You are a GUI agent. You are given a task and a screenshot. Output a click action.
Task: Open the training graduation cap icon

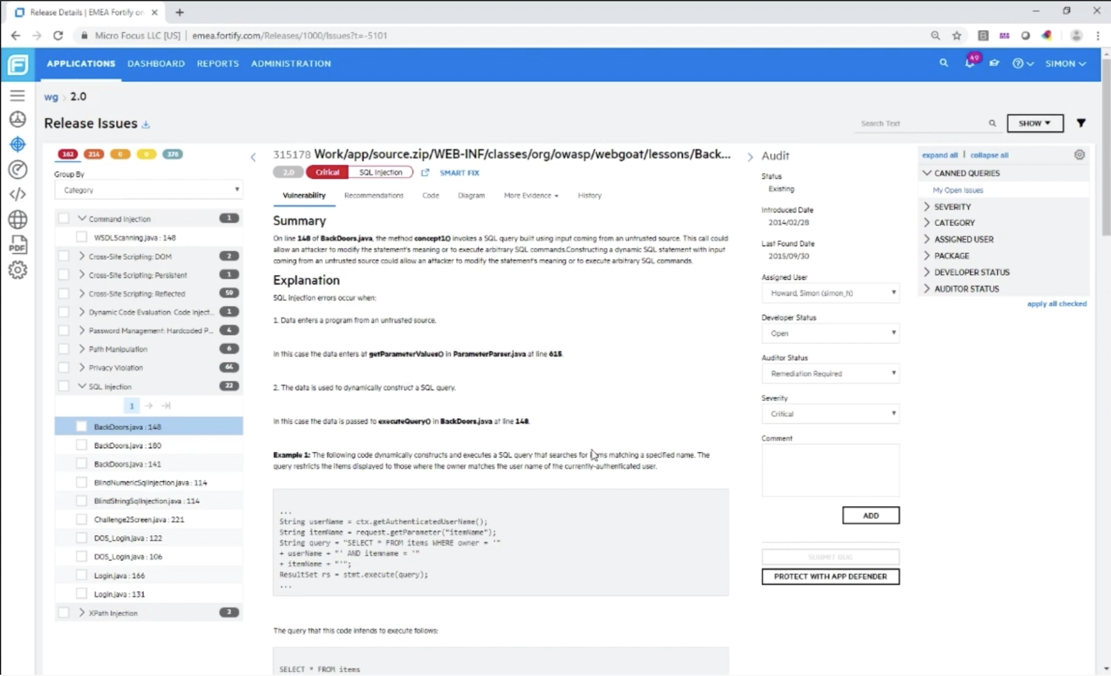point(994,63)
